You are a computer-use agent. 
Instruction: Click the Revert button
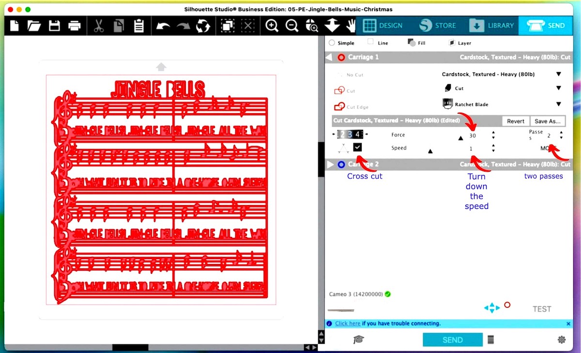[515, 121]
